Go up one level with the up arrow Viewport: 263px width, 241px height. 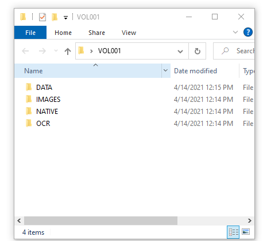68,51
